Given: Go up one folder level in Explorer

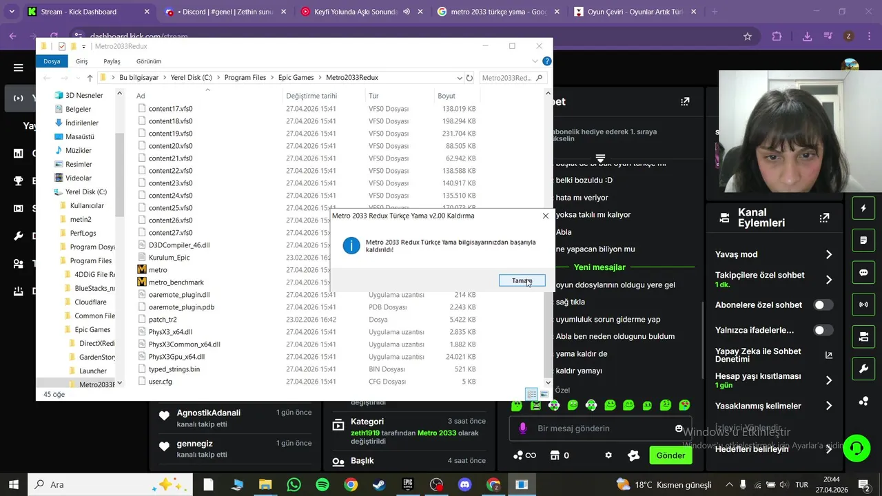Looking at the screenshot, I should click(90, 78).
